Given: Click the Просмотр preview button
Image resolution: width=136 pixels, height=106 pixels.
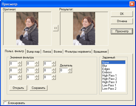Looking at the screenshot, I should [x=122, y=31].
